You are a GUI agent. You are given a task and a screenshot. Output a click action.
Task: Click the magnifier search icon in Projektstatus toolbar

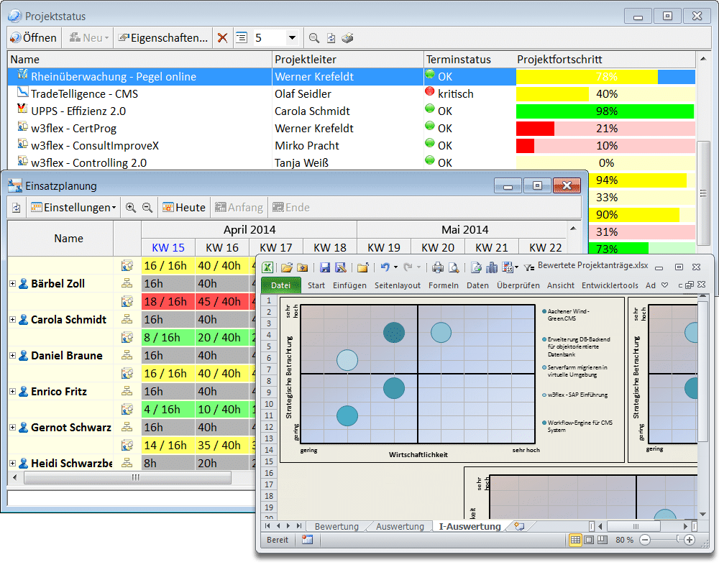(314, 38)
